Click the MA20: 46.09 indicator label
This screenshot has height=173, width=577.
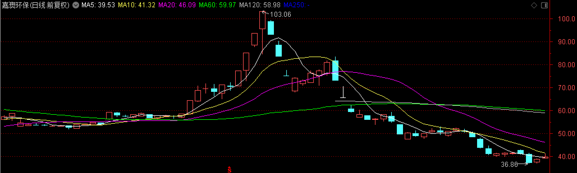click(177, 5)
